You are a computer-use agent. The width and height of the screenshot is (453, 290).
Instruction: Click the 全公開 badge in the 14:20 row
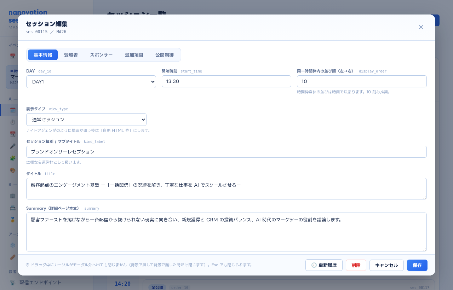[157, 288]
